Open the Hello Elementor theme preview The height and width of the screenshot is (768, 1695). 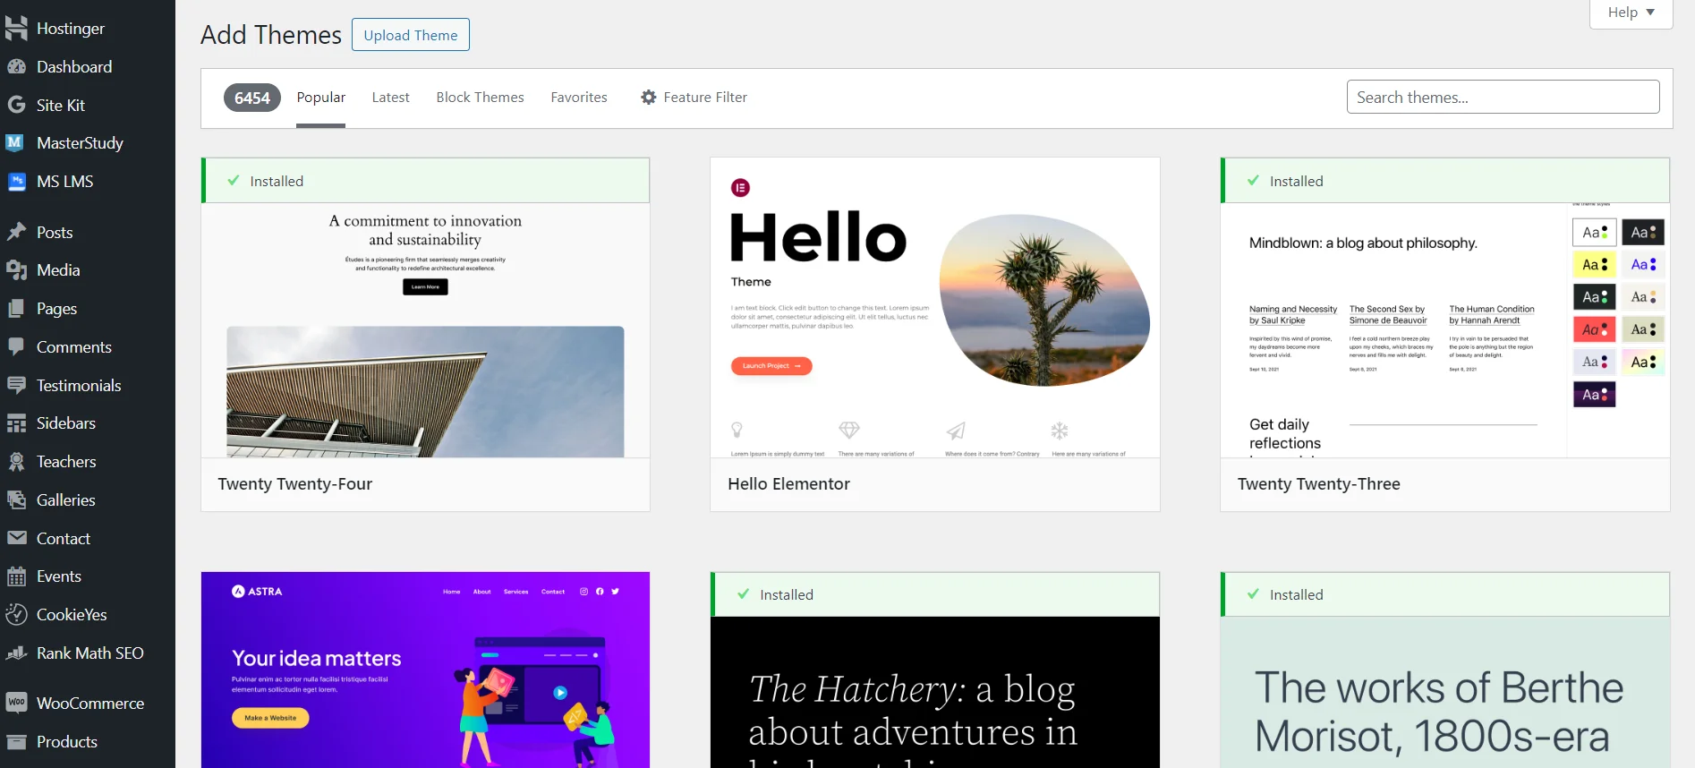tap(935, 308)
